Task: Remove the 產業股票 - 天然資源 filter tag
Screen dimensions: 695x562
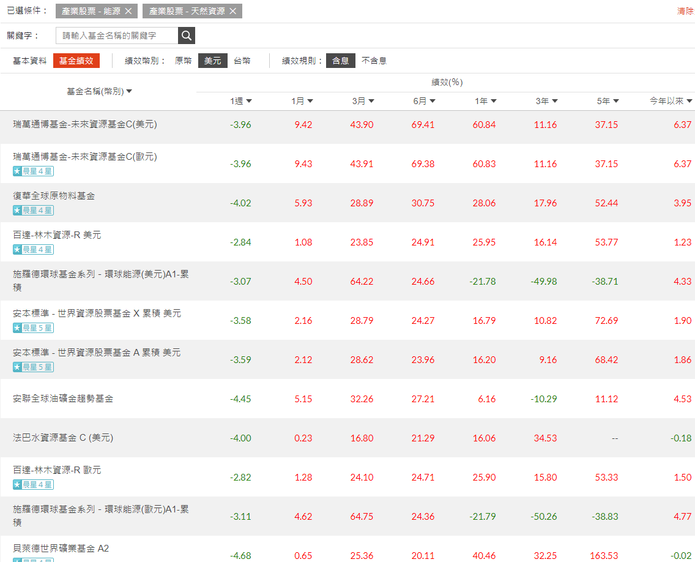Action: point(233,10)
